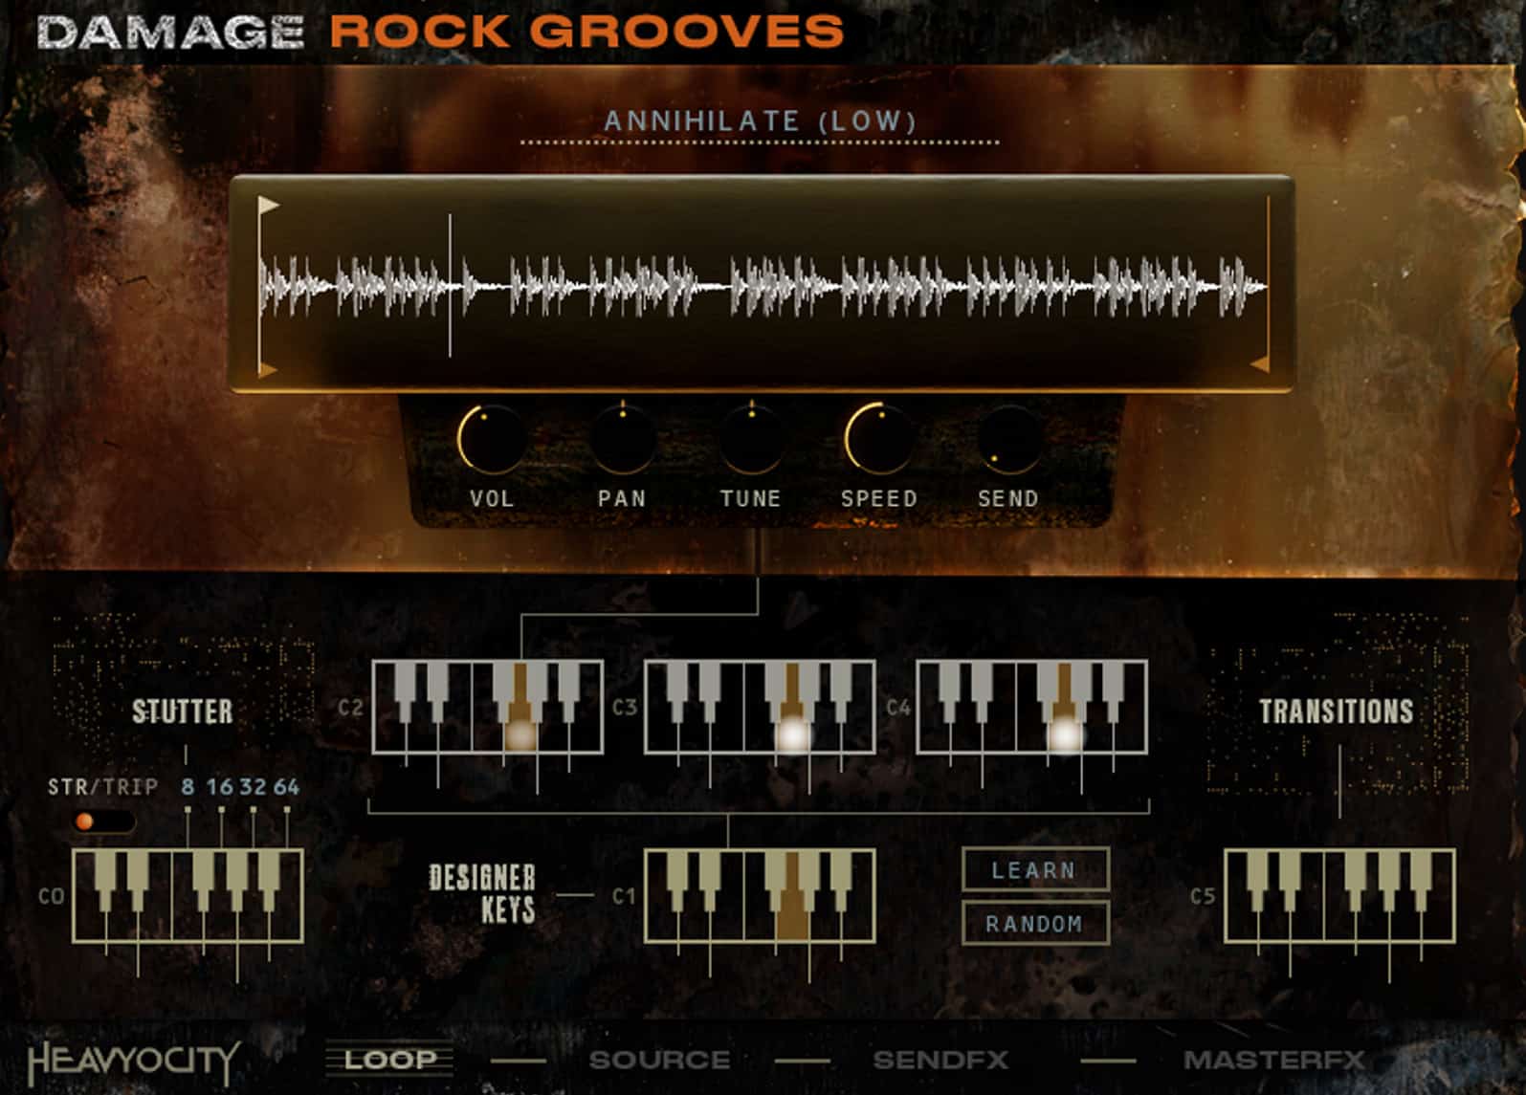1526x1095 pixels.
Task: Click the loop end marker arrow
Action: pyautogui.click(x=1260, y=364)
